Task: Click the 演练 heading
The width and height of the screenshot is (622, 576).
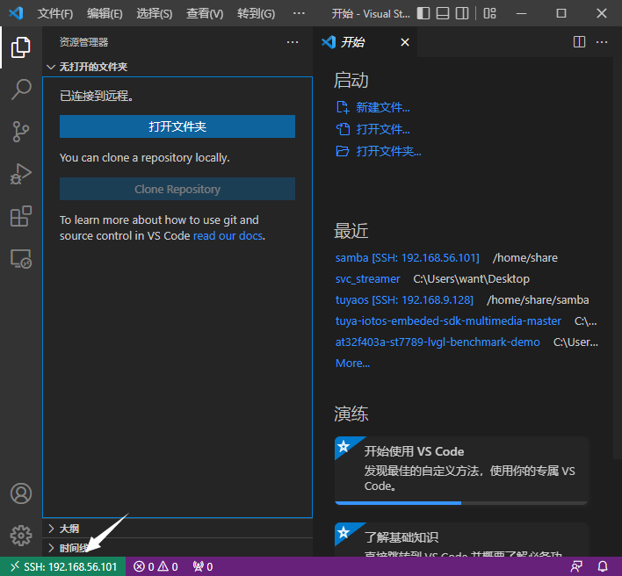Action: (x=351, y=414)
